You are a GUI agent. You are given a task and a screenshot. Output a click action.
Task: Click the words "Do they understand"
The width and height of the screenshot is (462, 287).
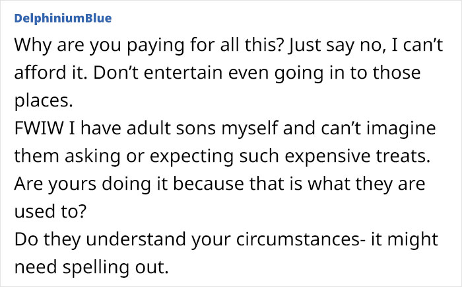coord(100,240)
